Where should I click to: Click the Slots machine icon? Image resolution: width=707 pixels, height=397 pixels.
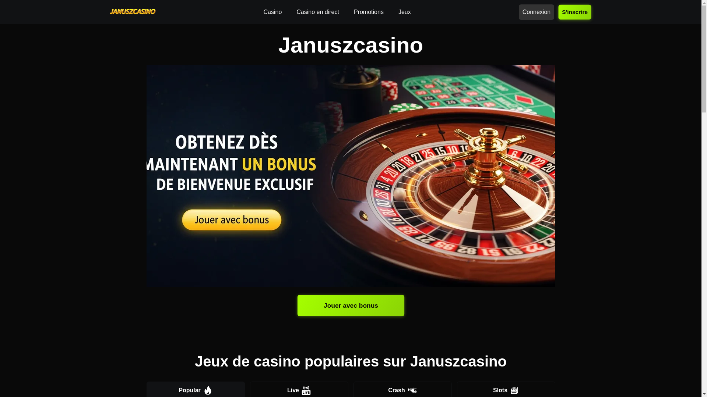pos(514,390)
